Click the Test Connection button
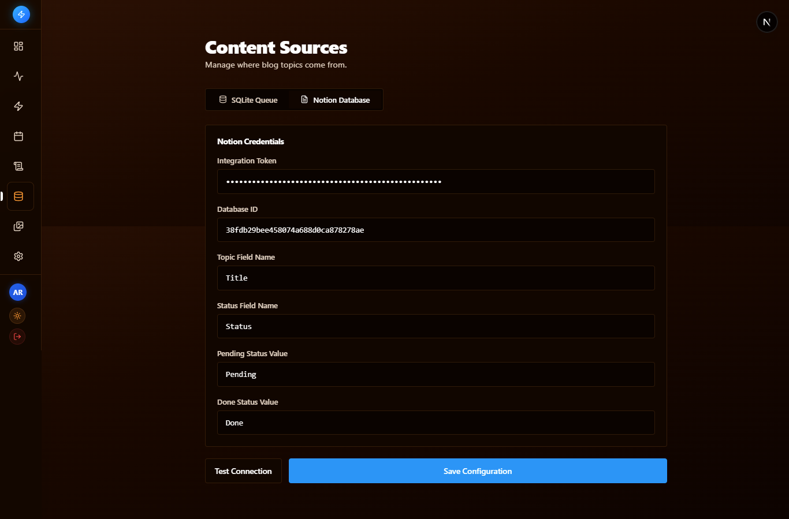Image resolution: width=789 pixels, height=519 pixels. pyautogui.click(x=243, y=471)
